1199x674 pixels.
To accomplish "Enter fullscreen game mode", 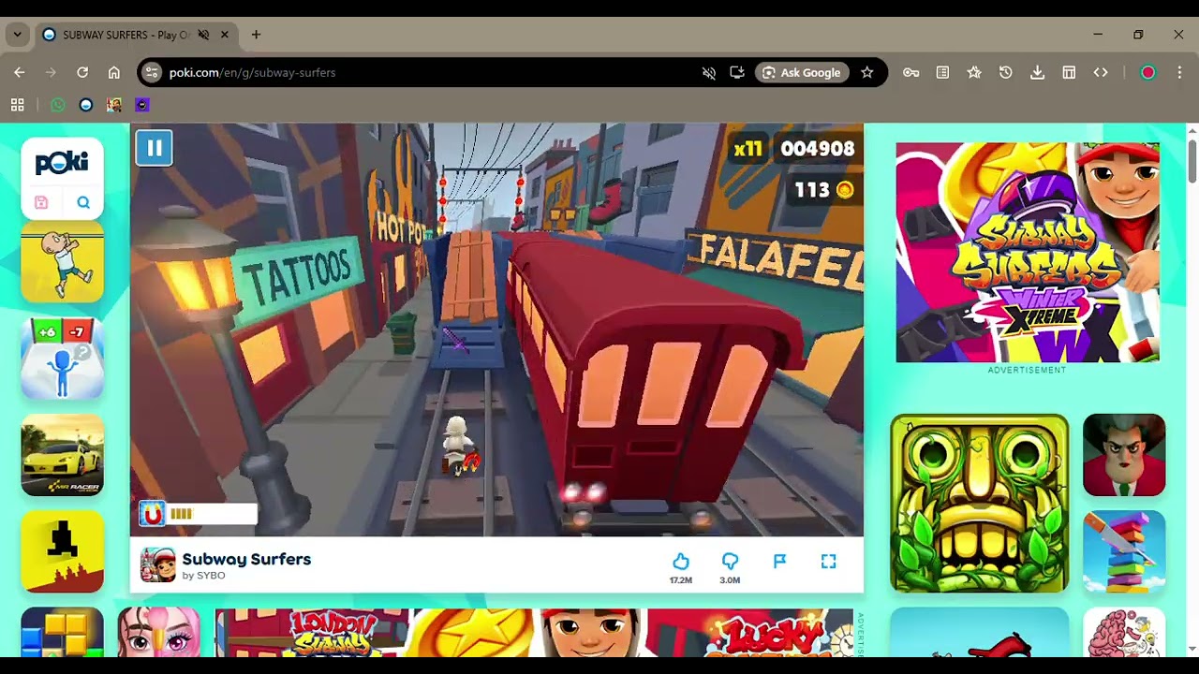I will (x=828, y=561).
